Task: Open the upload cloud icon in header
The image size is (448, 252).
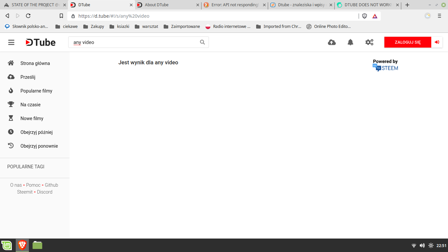Action: click(332, 42)
